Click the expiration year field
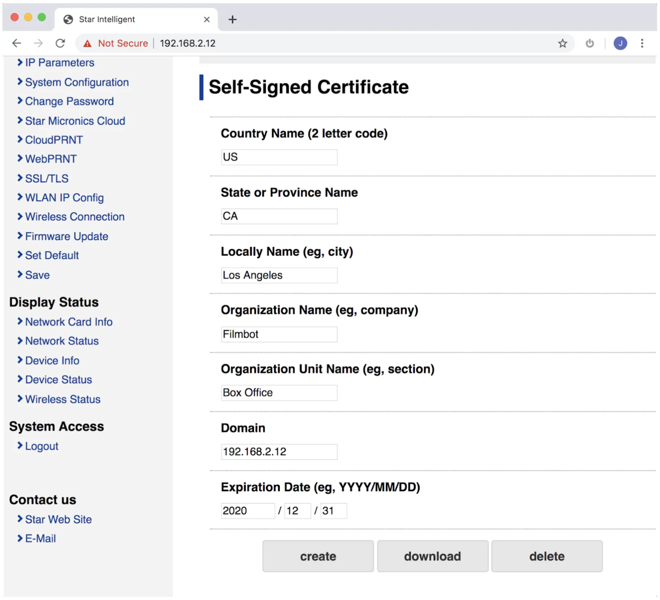Viewport: 660px width, 600px height. 248,511
